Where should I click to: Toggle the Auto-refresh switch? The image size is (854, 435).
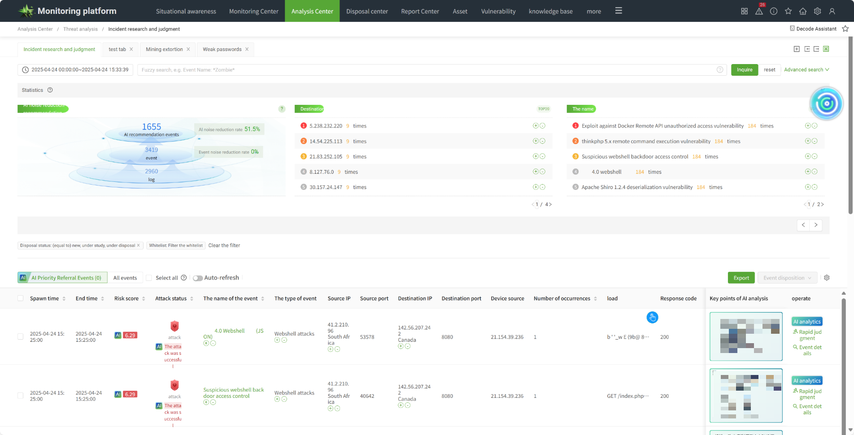198,278
